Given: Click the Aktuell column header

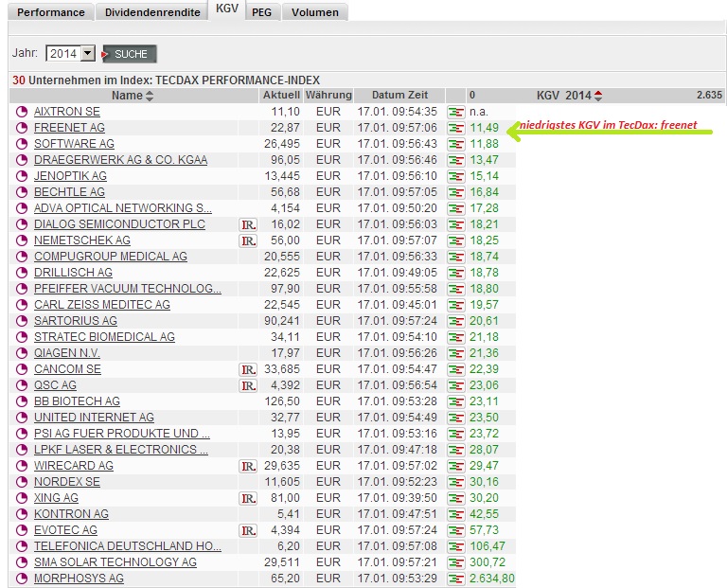Looking at the screenshot, I should [281, 95].
